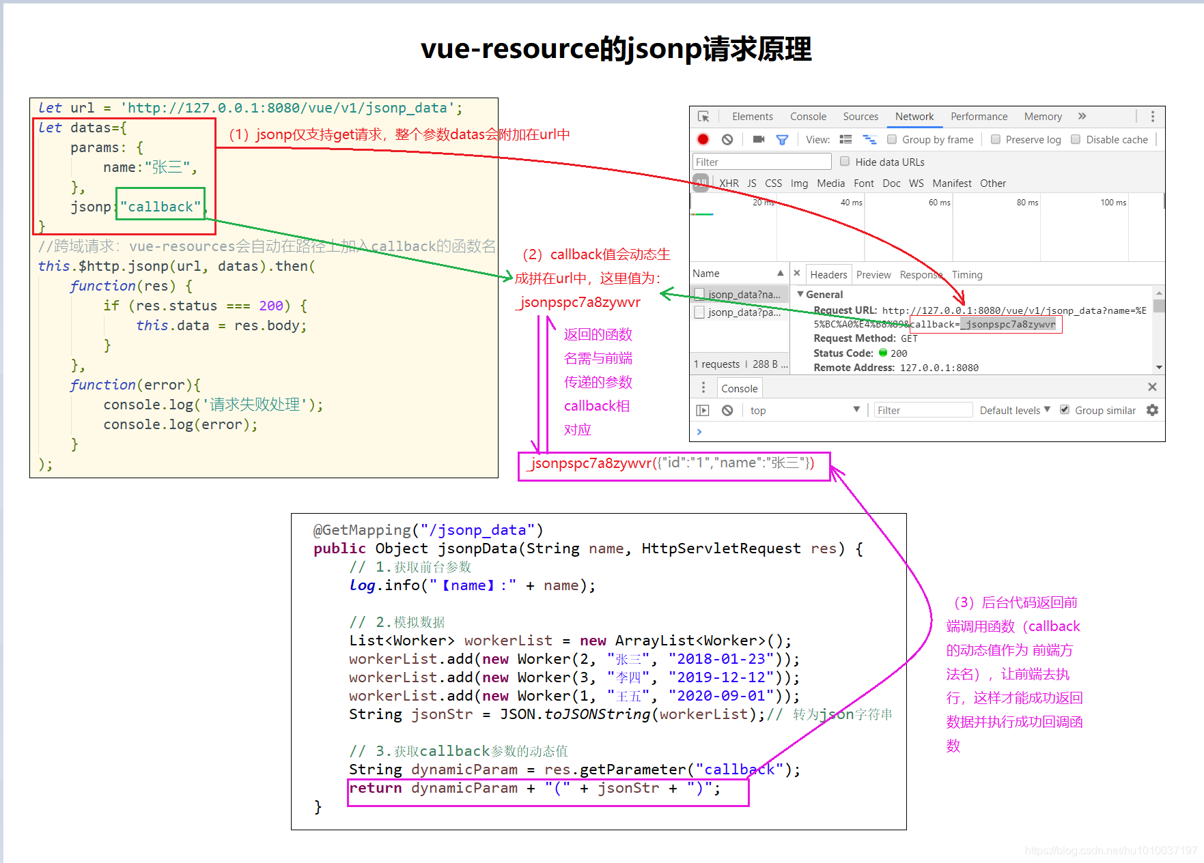Filter requests by Img
Screen dimensions: 1204x863
tap(799, 183)
